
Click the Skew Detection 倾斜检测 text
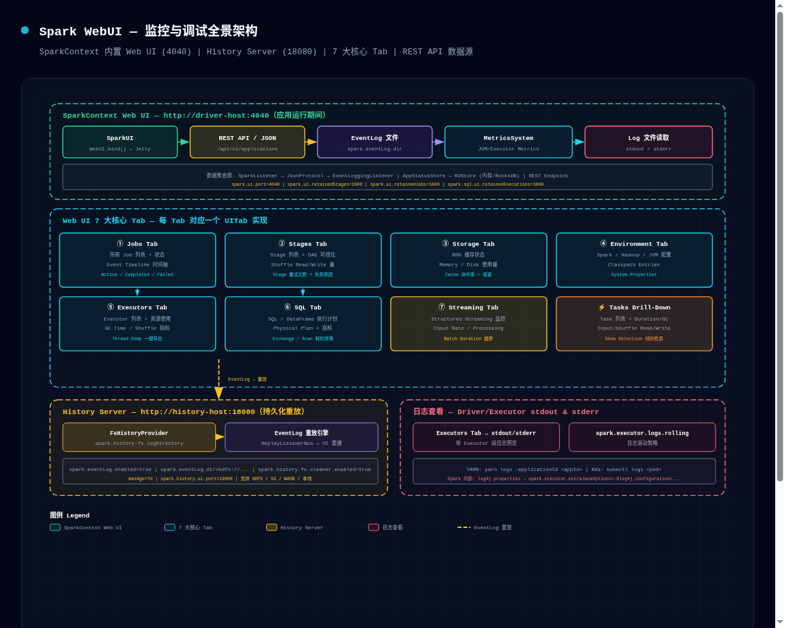(634, 339)
